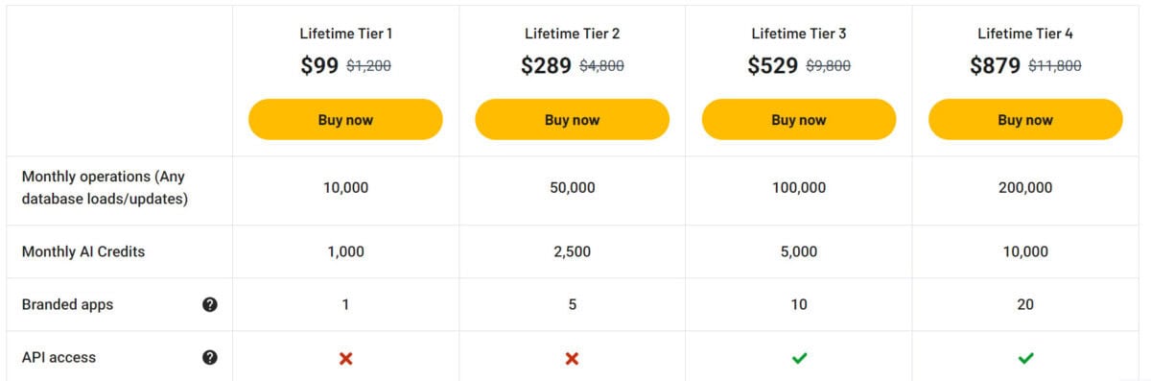
Task: Click the green checkmark under Lifetime Tier 3
Action: tap(799, 358)
